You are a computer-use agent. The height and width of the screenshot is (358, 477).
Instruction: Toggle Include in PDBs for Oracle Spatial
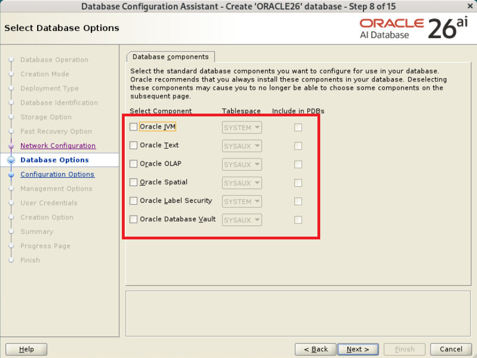pos(298,183)
